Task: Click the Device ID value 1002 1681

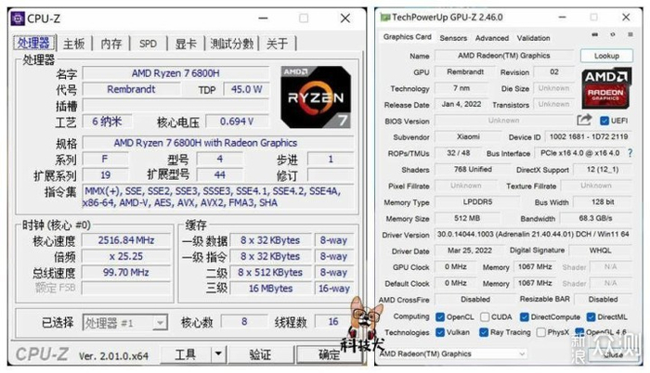Action: pos(589,136)
